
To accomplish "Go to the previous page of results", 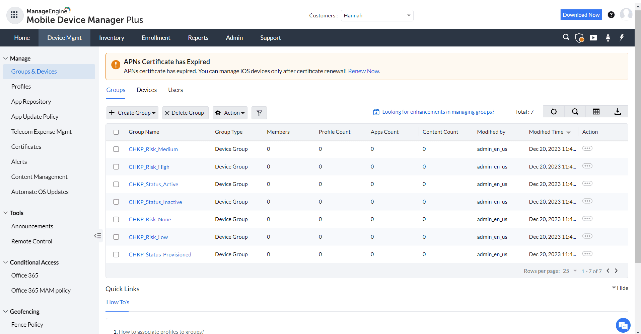I will pos(608,271).
